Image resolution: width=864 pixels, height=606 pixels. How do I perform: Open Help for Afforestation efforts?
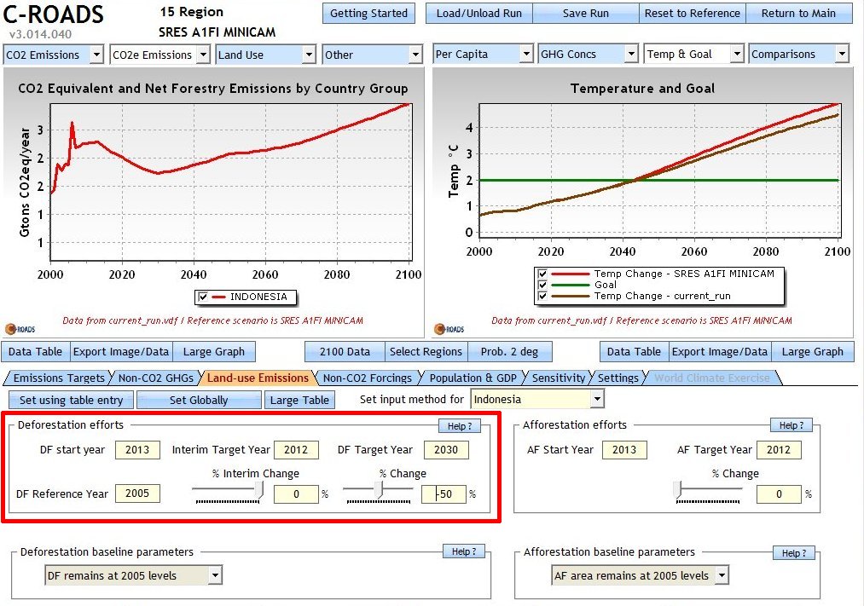[792, 425]
